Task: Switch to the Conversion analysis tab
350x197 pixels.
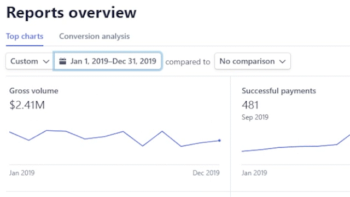Action: click(94, 36)
